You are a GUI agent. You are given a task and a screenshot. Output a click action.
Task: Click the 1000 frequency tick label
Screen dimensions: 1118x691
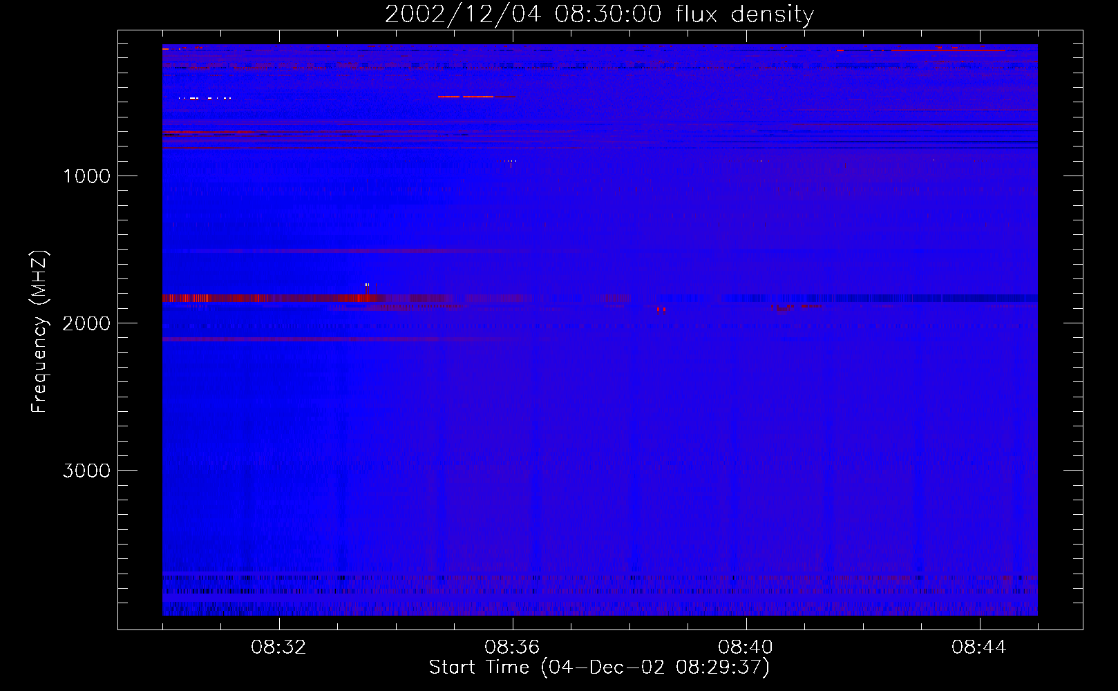coord(87,176)
